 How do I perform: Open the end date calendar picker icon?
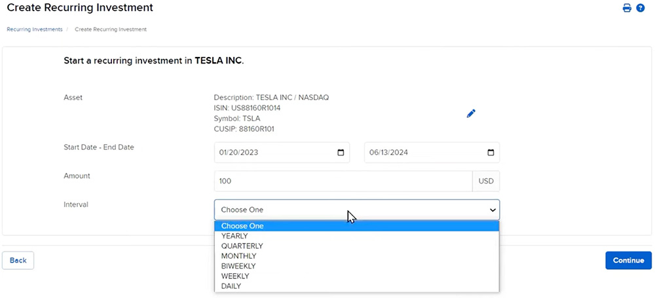click(491, 153)
